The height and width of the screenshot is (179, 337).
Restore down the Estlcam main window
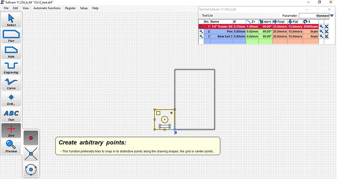tap(319, 2)
